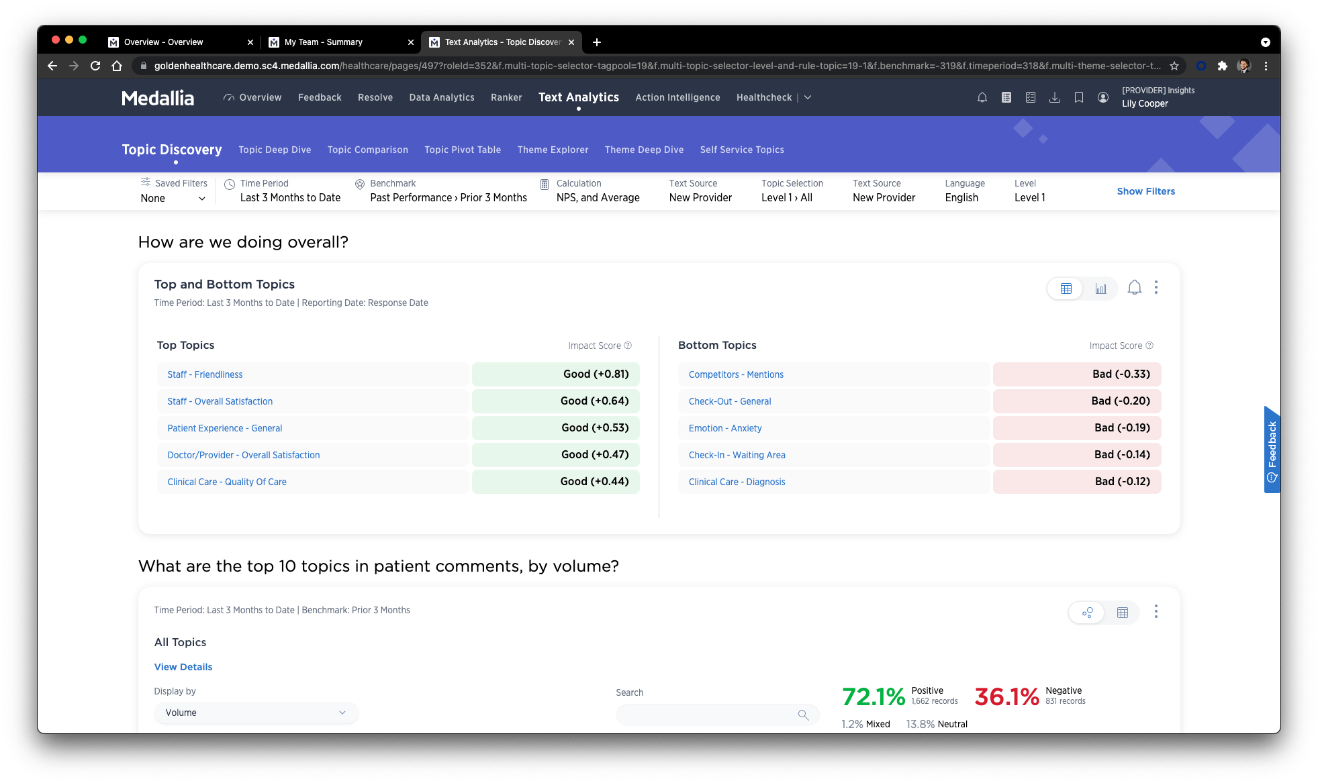Open the Action Intelligence nav item
The image size is (1318, 783).
tap(677, 97)
